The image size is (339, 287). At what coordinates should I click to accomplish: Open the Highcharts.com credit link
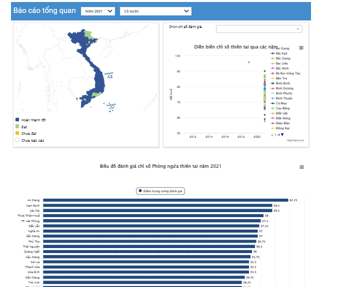pyautogui.click(x=295, y=141)
